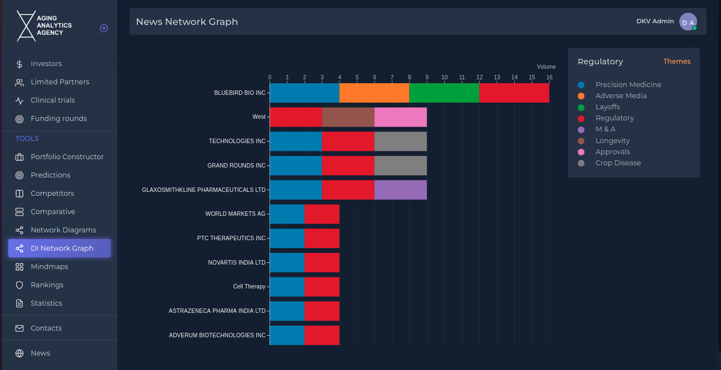Open Network Diagrams menu item
This screenshot has width=721, height=370.
pyautogui.click(x=63, y=230)
